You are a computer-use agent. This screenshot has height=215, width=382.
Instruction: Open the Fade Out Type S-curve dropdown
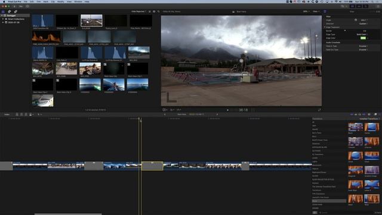tap(363, 50)
